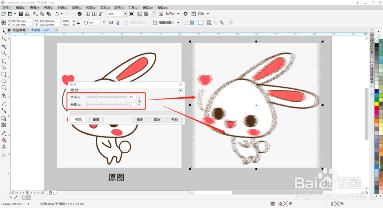Expand the undo history dropdown
The width and height of the screenshot is (383, 208).
click(x=62, y=14)
